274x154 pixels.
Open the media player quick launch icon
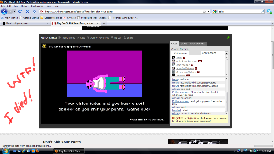point(33,151)
